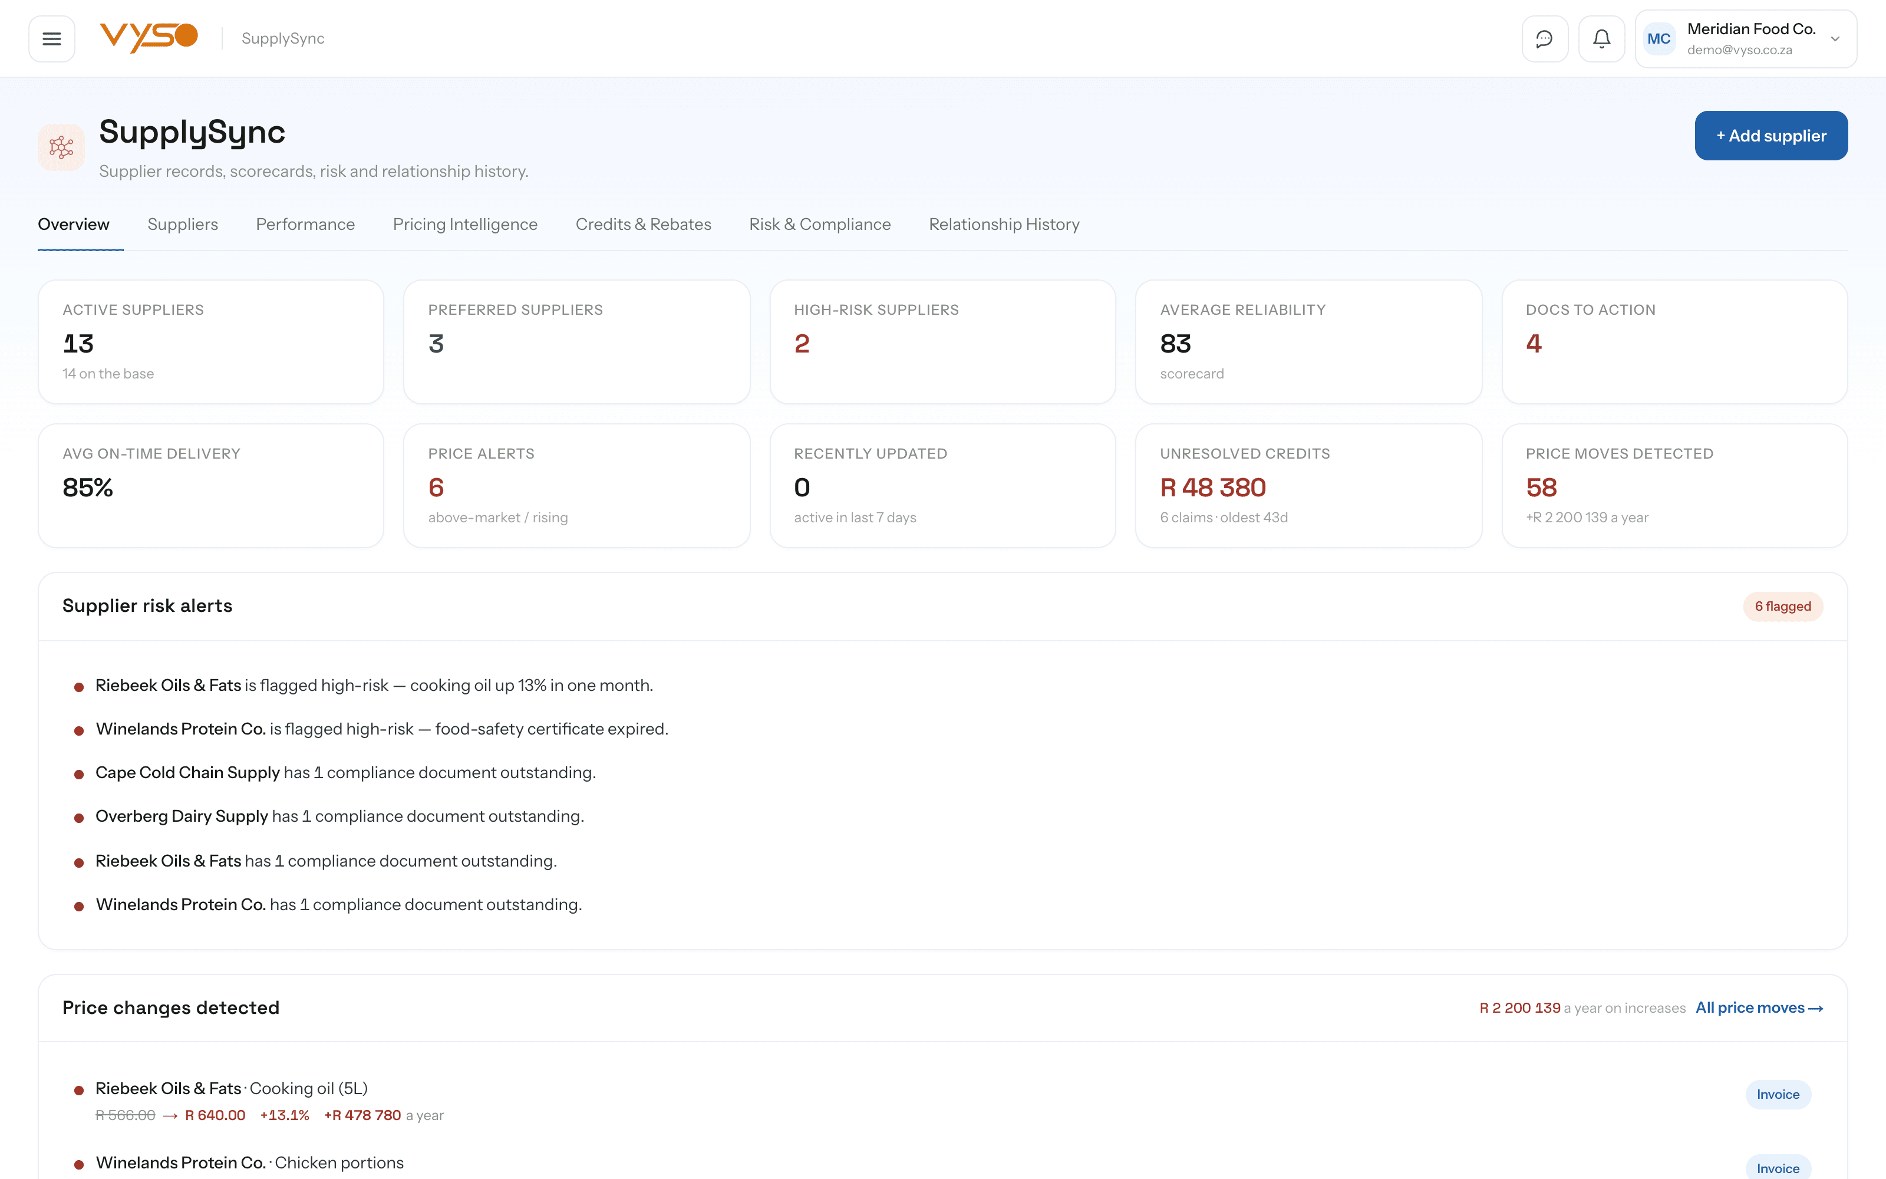Click the Invoice badge for Chicken portions

[1778, 1167]
